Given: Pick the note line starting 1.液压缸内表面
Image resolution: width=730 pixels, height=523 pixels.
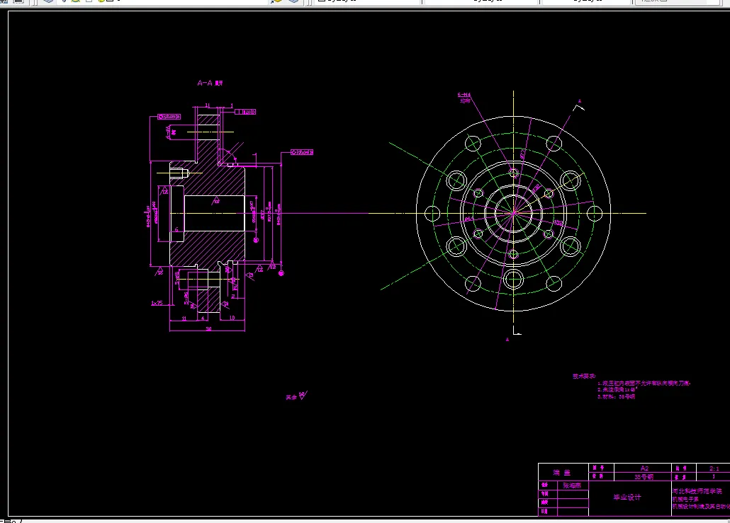Looking at the screenshot, I should pos(644,384).
